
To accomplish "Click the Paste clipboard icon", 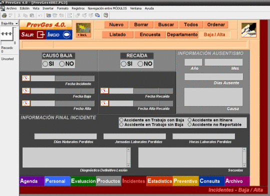I will point(32,16).
